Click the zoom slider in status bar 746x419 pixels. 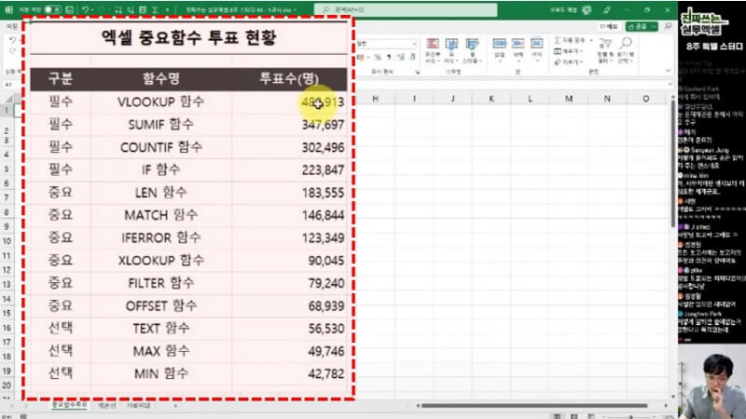[x=630, y=416]
